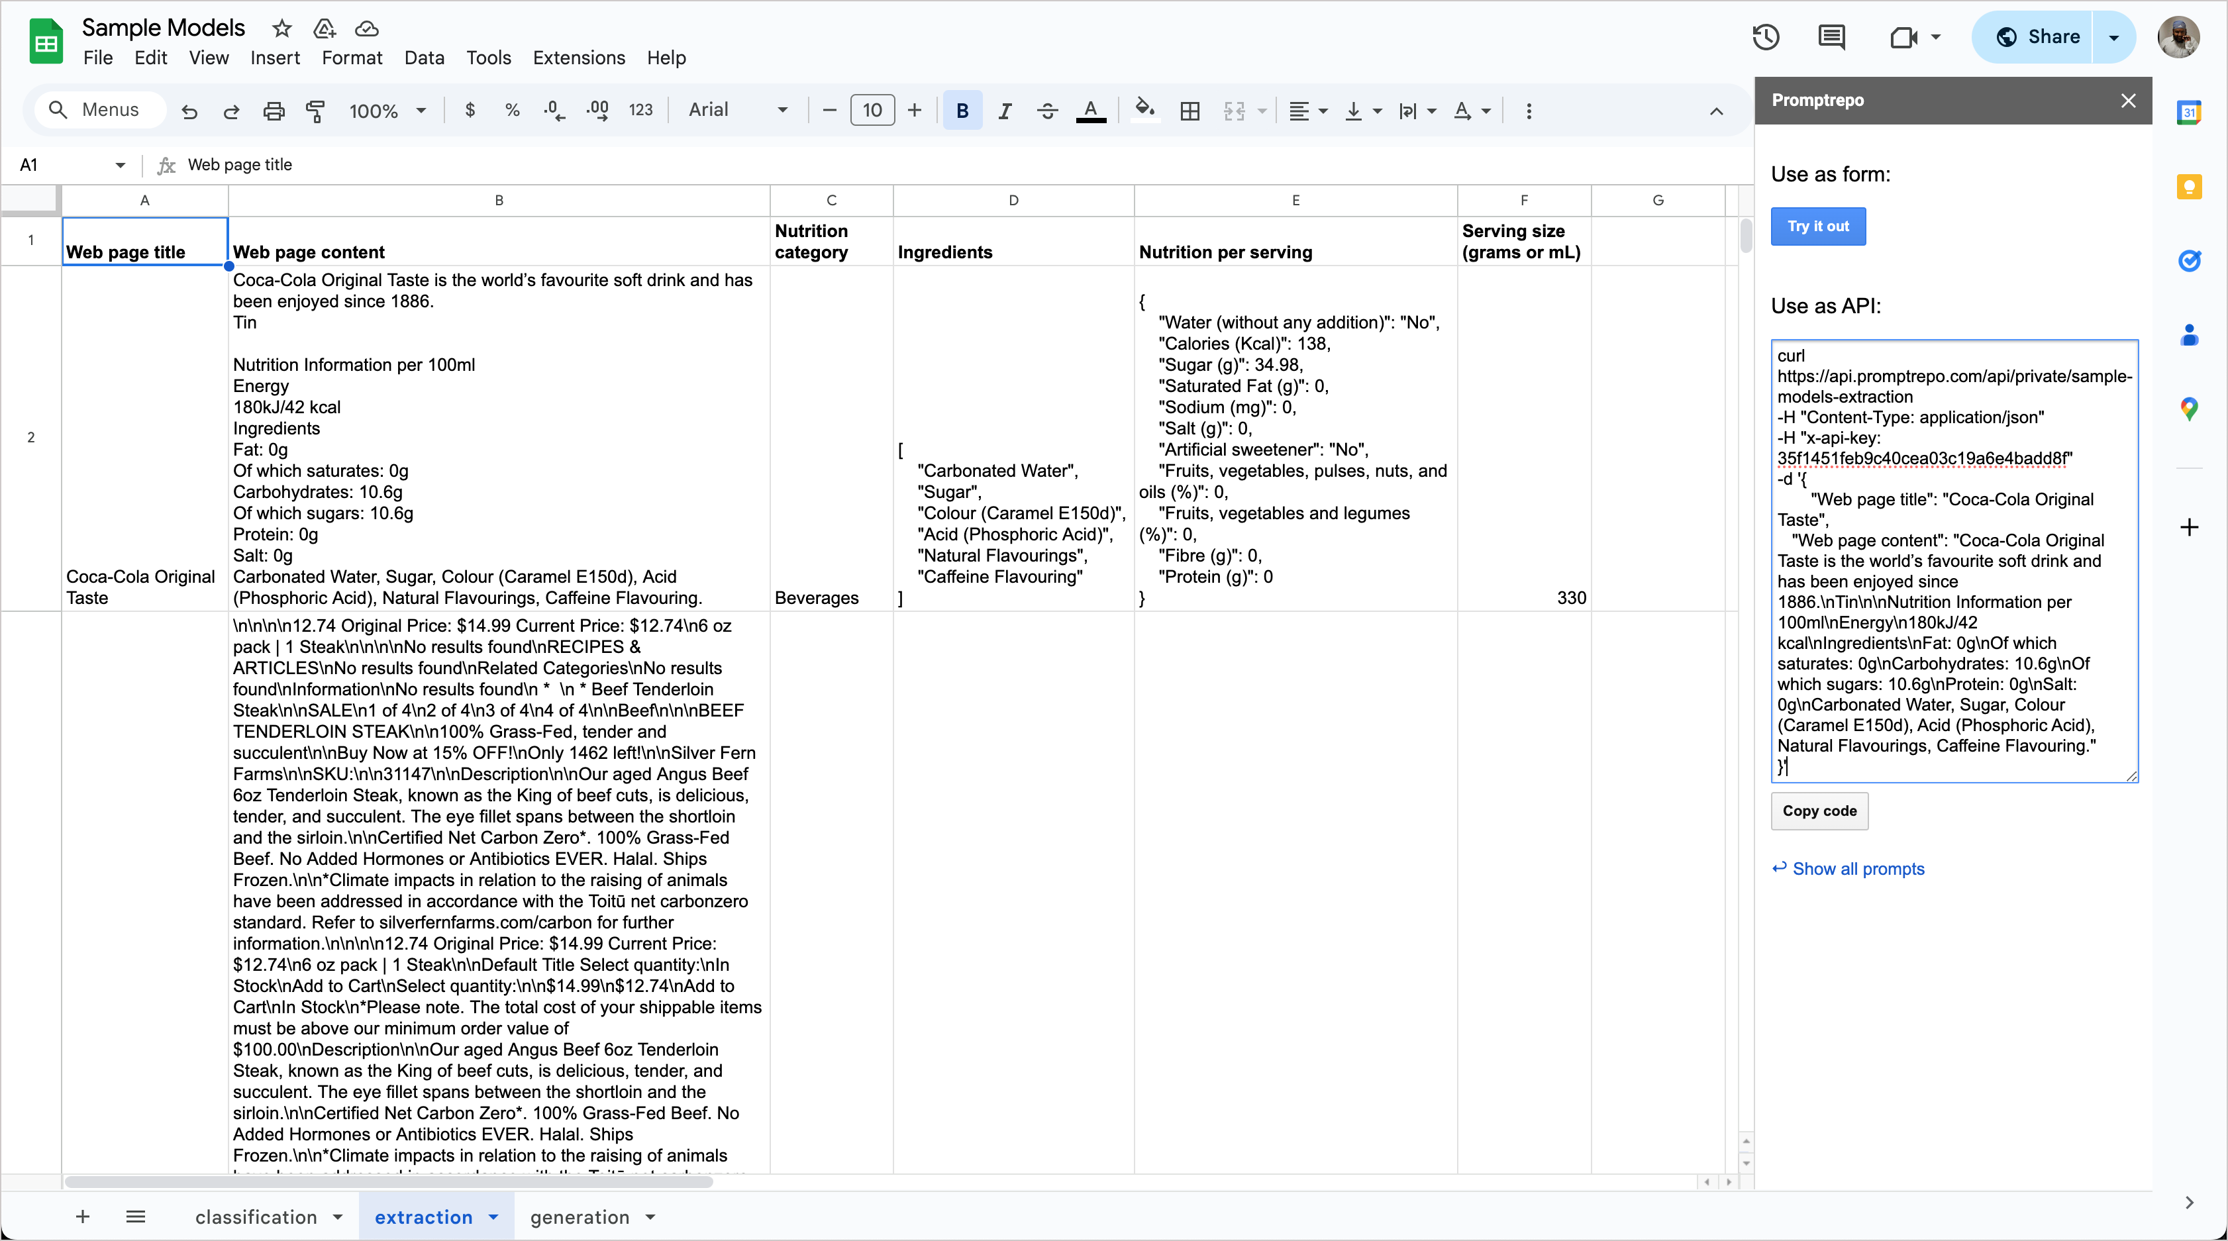The image size is (2228, 1241).
Task: Decrease decimal places icon
Action: pos(554,111)
